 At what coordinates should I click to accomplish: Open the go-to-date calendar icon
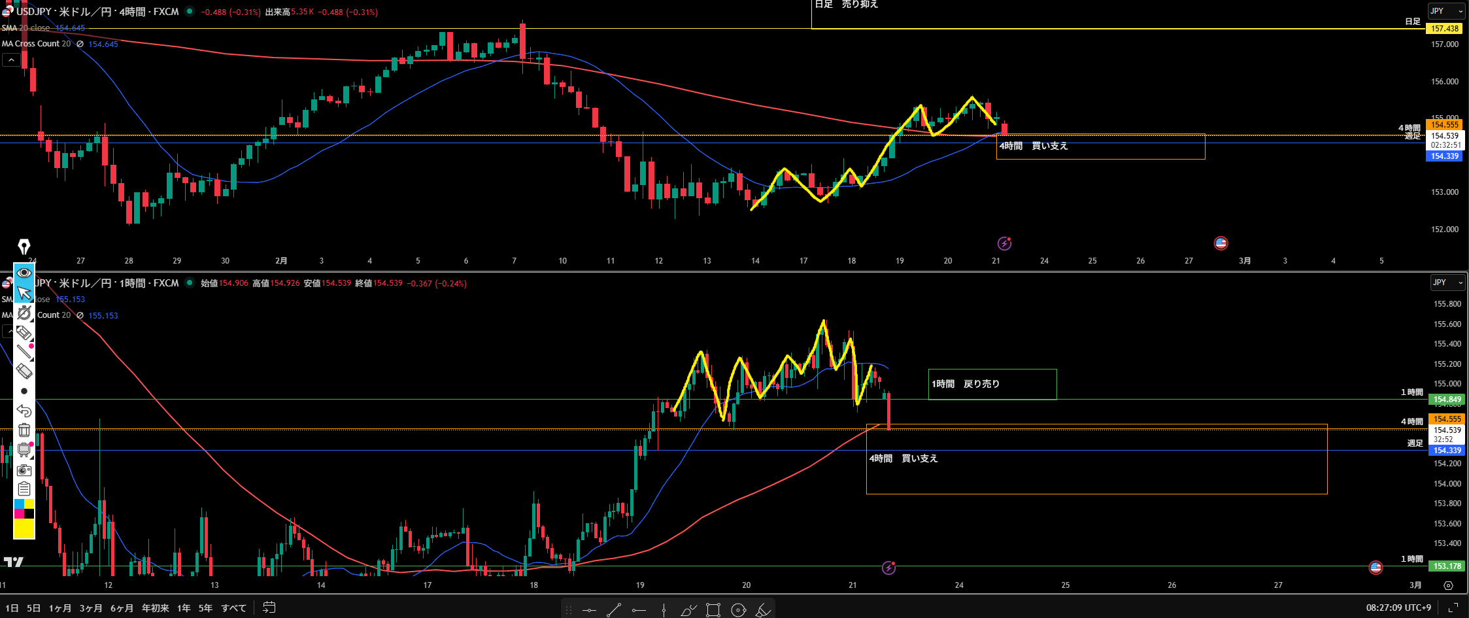(x=269, y=608)
